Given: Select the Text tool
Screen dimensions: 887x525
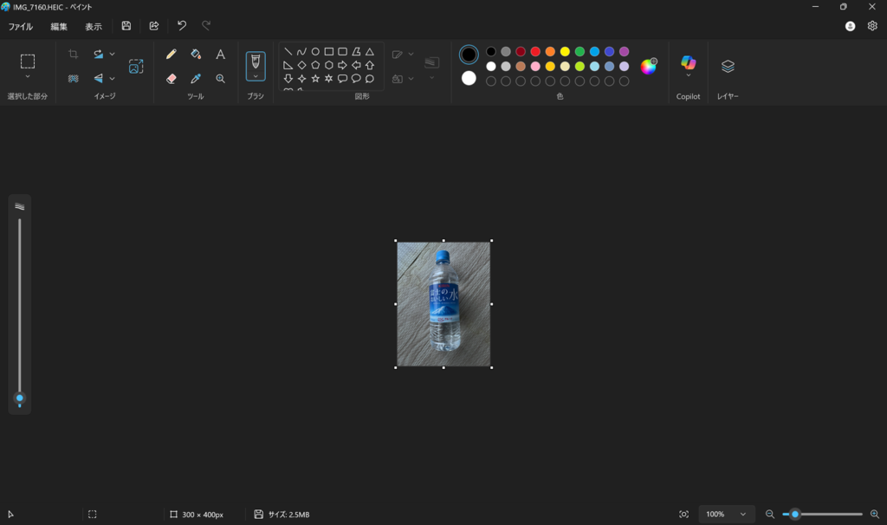Looking at the screenshot, I should [220, 54].
